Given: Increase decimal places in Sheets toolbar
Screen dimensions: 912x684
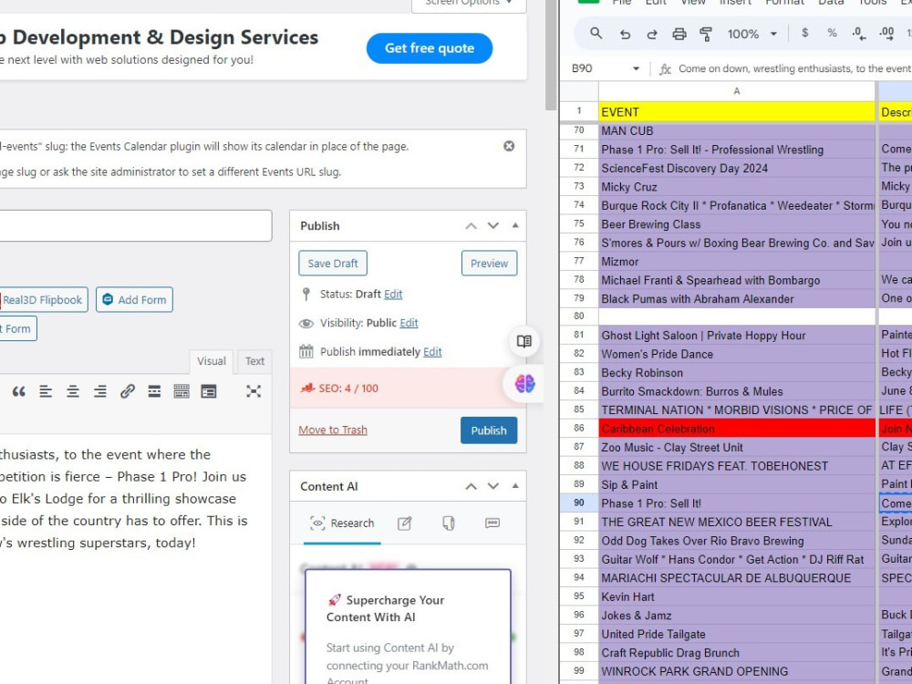Looking at the screenshot, I should click(886, 34).
